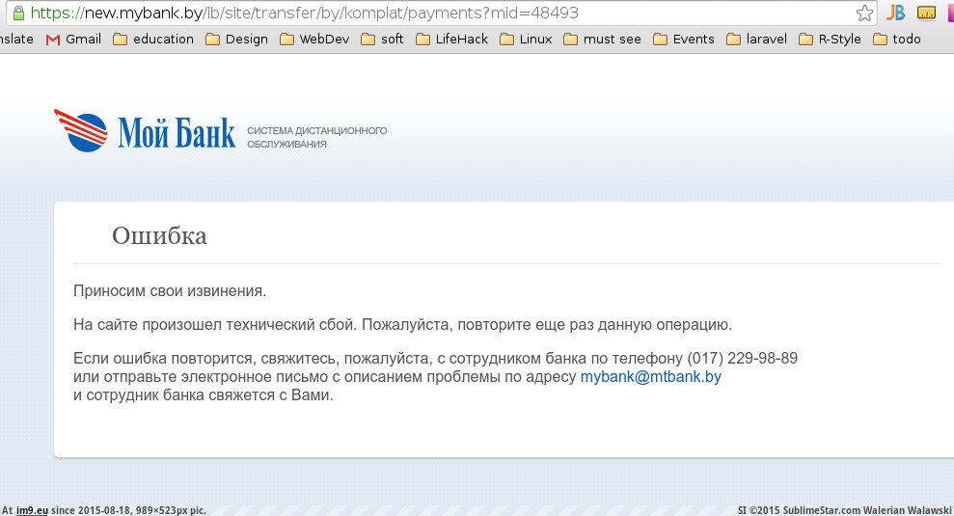Screen dimensions: 954x516
Task: Open the Events bookmarks folder
Action: (x=684, y=40)
